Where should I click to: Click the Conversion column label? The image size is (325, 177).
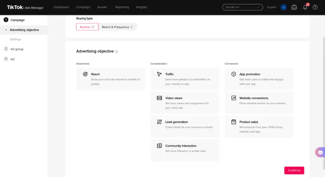coord(231,64)
